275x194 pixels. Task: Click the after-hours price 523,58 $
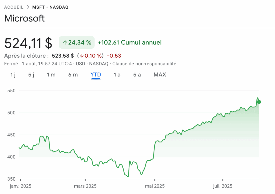coord(63,56)
